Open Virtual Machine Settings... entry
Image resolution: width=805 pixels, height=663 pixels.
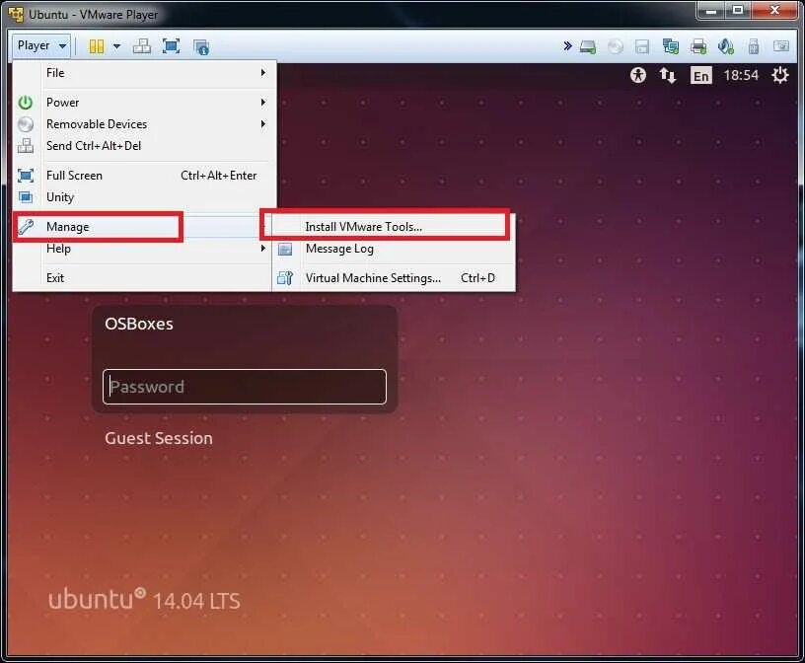click(394, 278)
